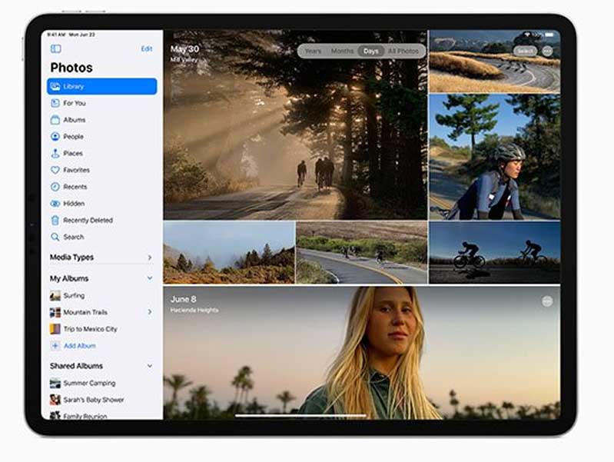Click the May 30 date heading
This screenshot has height=462, width=614.
pos(184,49)
